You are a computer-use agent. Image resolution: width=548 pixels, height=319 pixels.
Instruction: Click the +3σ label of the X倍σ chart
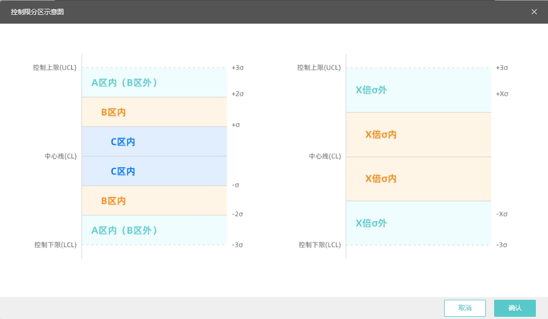[502, 68]
